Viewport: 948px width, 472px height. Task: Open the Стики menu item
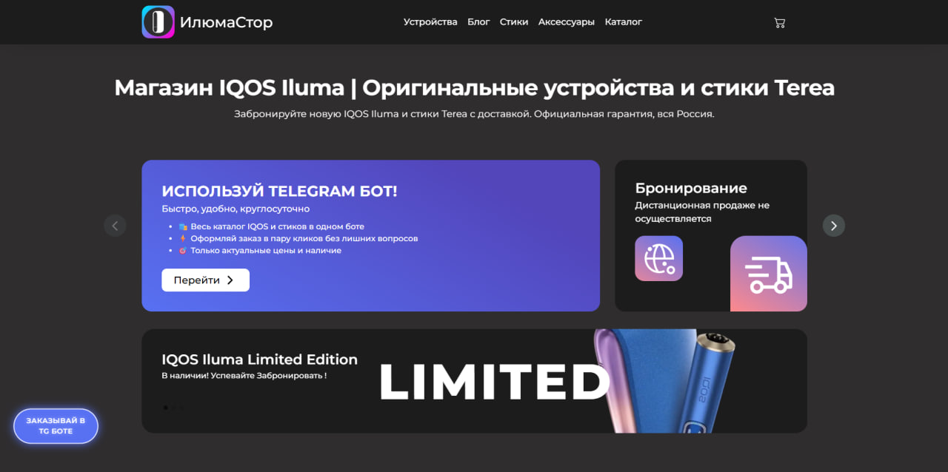[x=514, y=22]
